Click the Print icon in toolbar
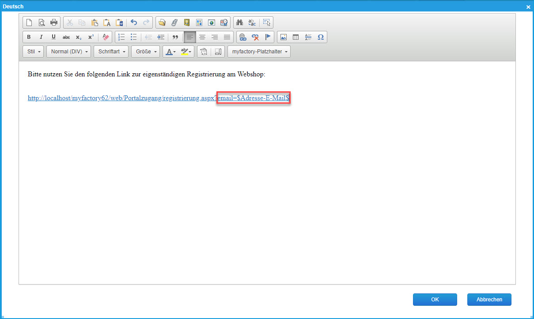 (x=54, y=23)
